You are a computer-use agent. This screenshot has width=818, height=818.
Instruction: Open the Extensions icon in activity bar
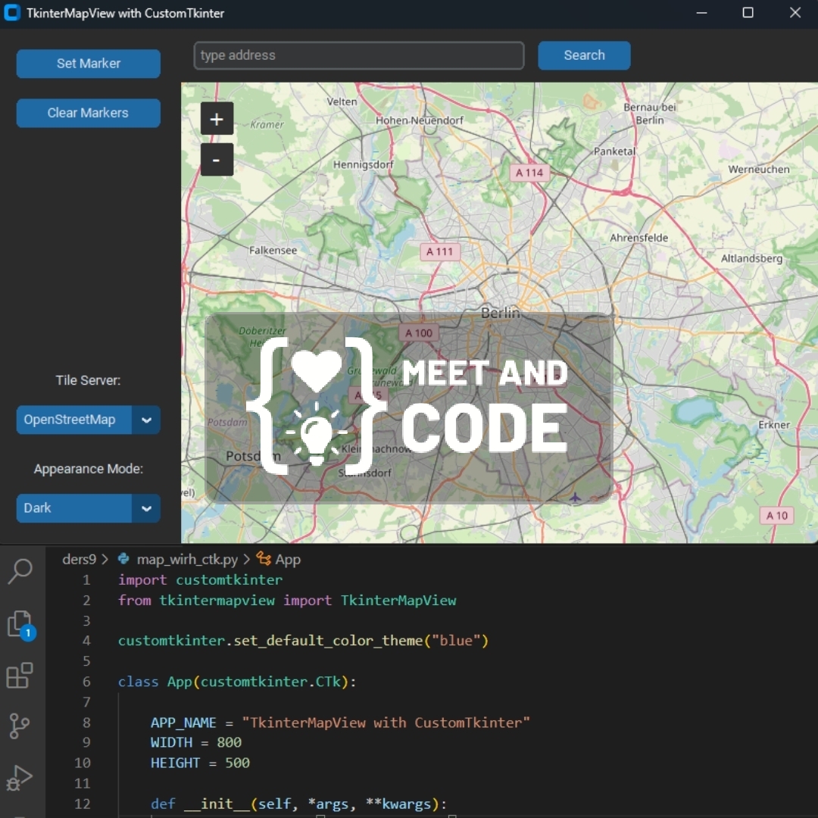[20, 676]
